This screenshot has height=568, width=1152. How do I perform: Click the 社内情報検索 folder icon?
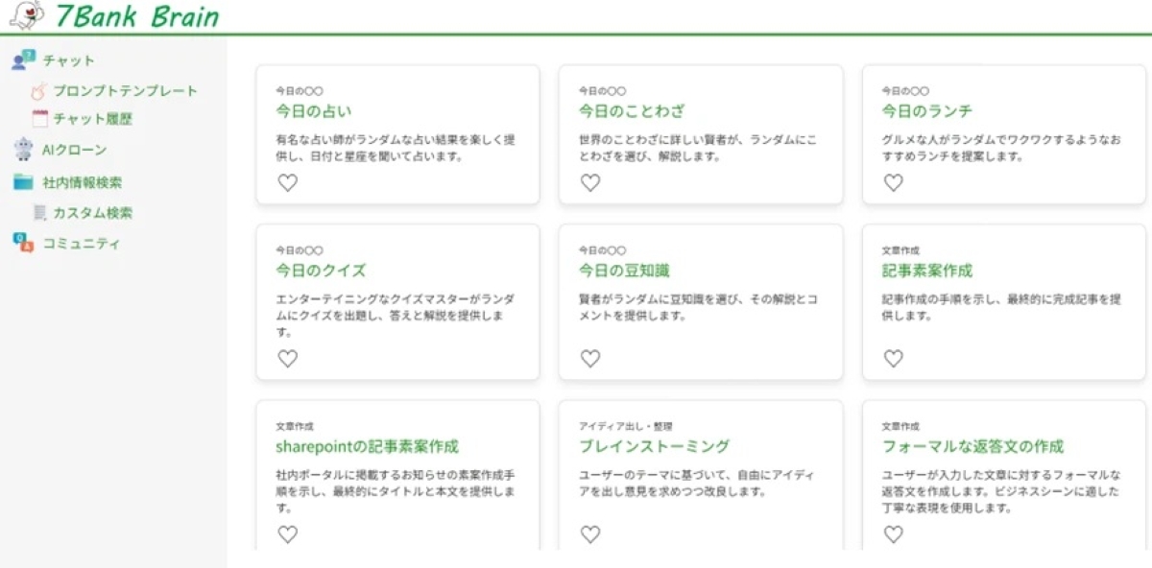(23, 181)
